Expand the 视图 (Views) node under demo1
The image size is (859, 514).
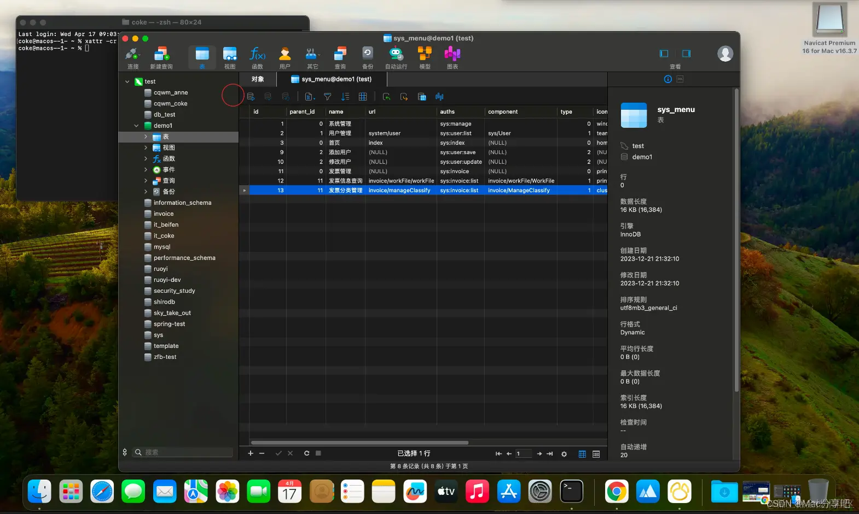point(146,147)
